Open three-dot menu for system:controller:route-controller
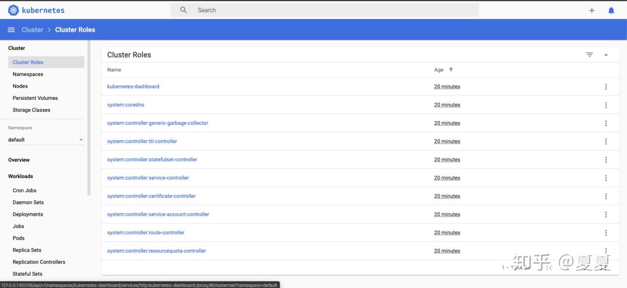627x288 pixels. tap(606, 233)
